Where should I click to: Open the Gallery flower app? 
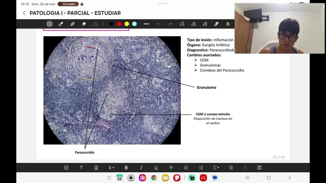point(142,178)
